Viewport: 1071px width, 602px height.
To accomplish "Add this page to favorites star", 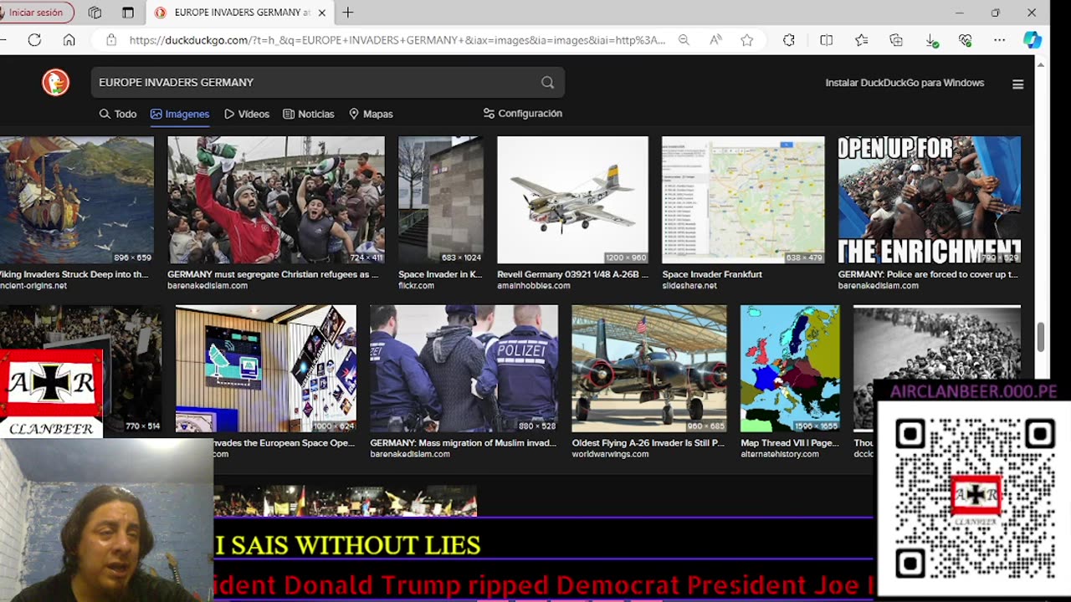I will point(746,40).
